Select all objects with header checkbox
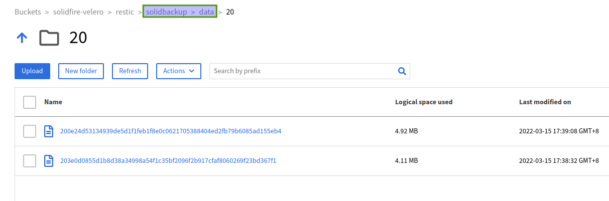Viewport: 609px width, 201px height. [30, 102]
